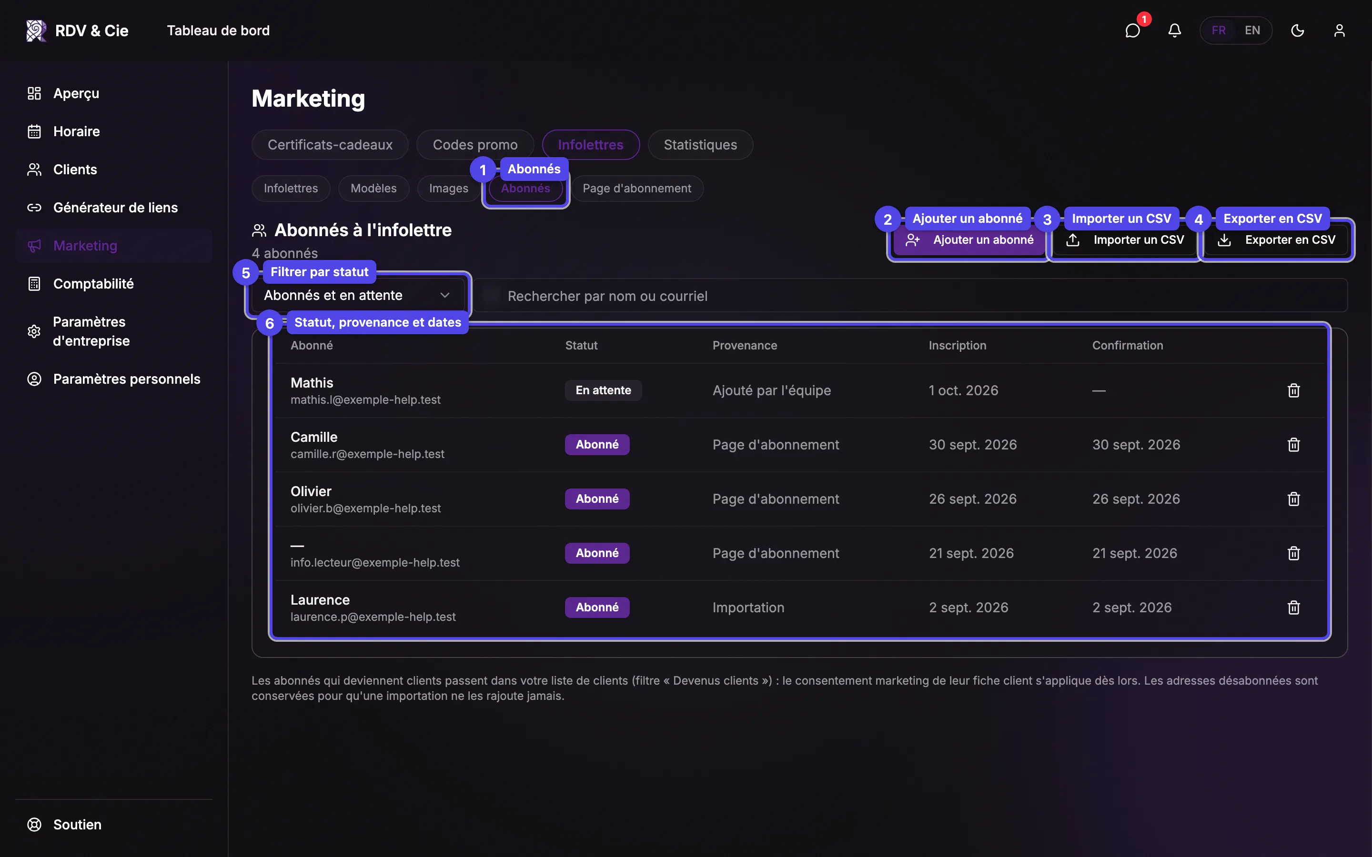Switch language to FR
1372x857 pixels.
1218,30
